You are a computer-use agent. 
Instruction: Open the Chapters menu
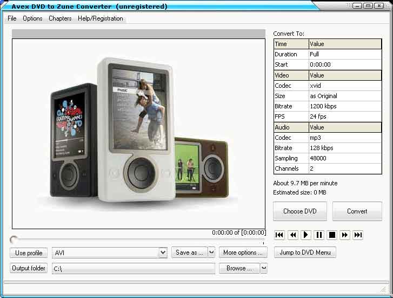60,18
